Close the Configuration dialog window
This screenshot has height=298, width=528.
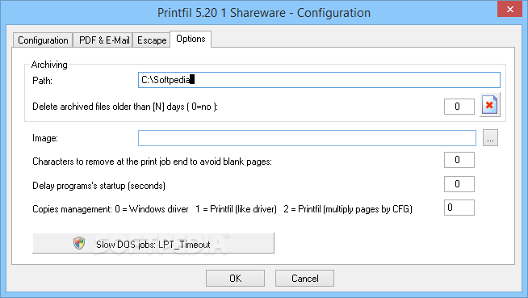(x=509, y=10)
